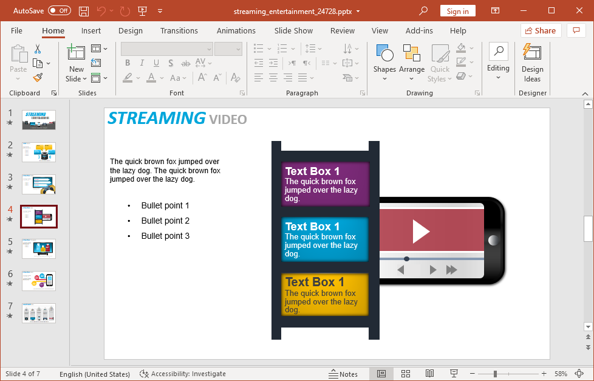594x381 pixels.
Task: Switch to the Transitions tab
Action: point(179,30)
